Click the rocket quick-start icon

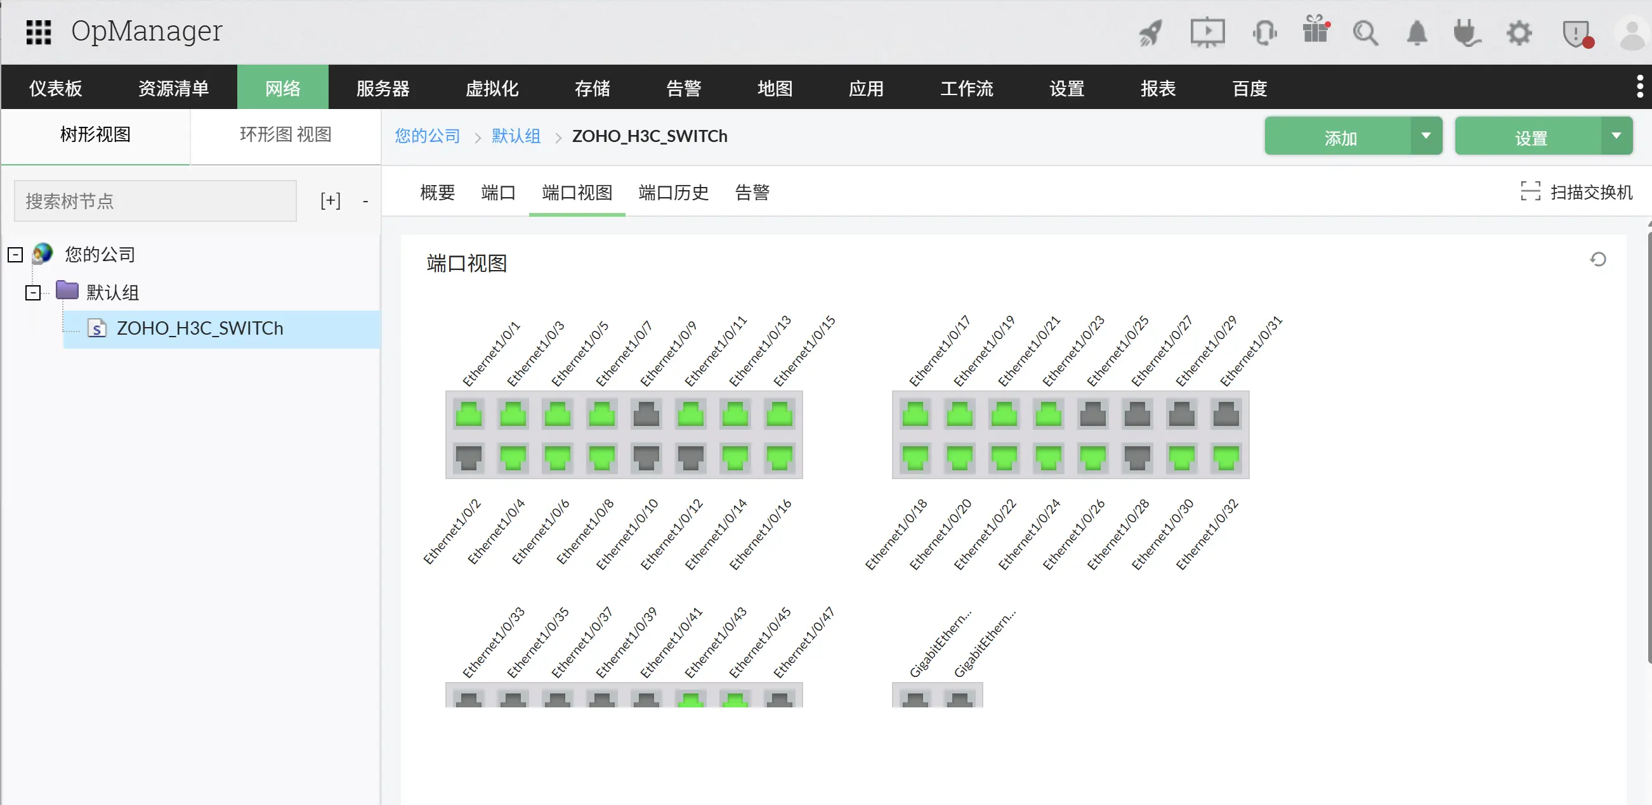[1151, 32]
